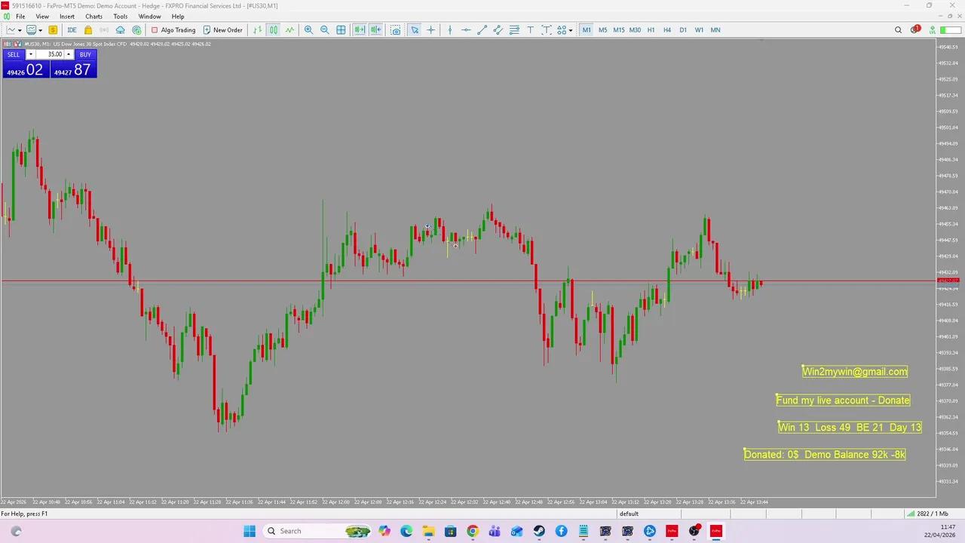Open the Help menu
The image size is (965, 543).
178,17
